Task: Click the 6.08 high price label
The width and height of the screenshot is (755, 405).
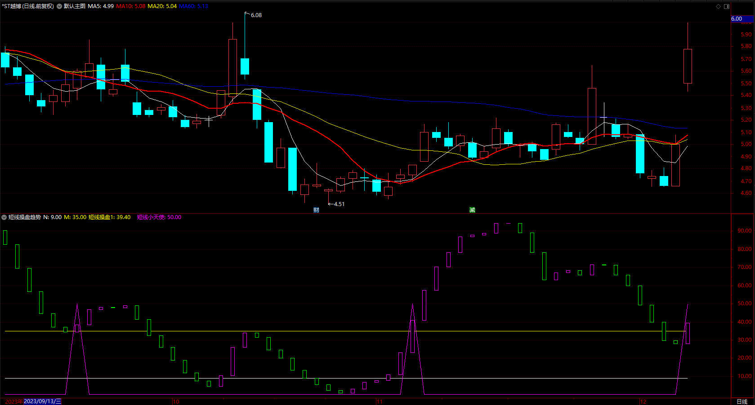Action: click(256, 15)
